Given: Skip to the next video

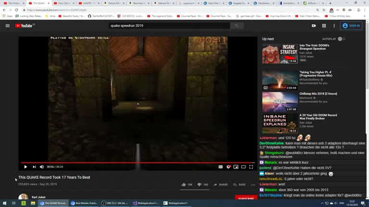Looking at the screenshot, I should tap(34, 167).
